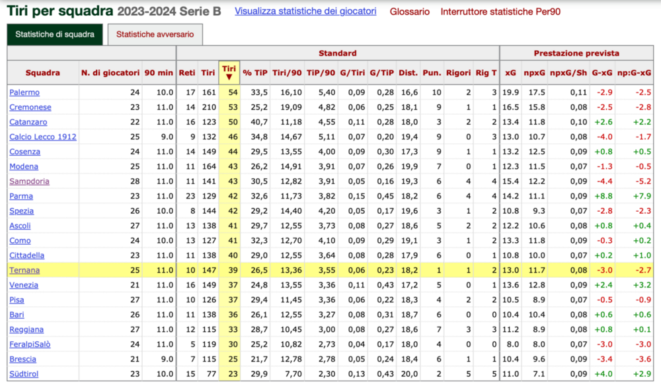Sort by npxG column header

pos(534,73)
